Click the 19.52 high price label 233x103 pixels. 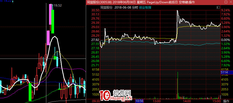[58, 6]
